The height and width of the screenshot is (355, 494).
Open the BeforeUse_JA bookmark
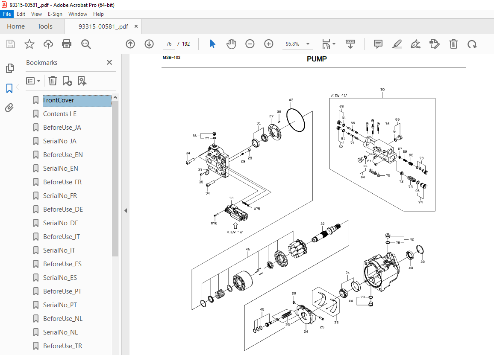click(62, 128)
